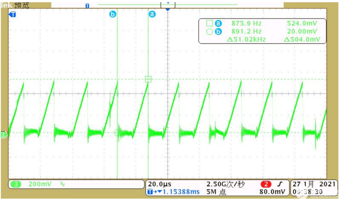Click the square symbol next to cursor a in readout box
Viewport: 340px width, 200px height.
pyautogui.click(x=209, y=23)
